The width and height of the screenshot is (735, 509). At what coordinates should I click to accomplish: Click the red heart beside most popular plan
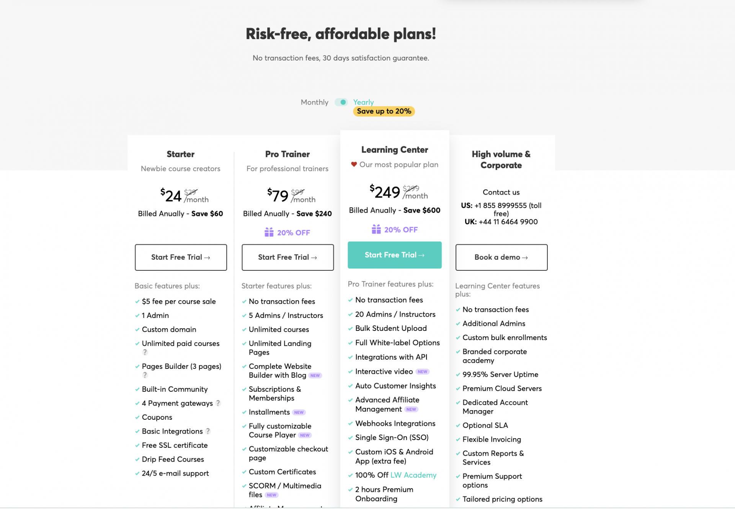tap(354, 164)
